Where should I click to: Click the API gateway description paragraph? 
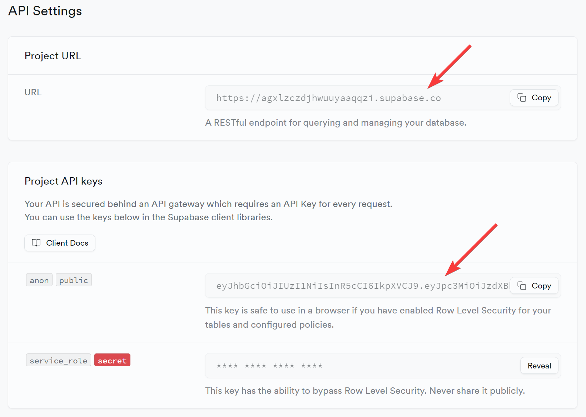tap(208, 211)
